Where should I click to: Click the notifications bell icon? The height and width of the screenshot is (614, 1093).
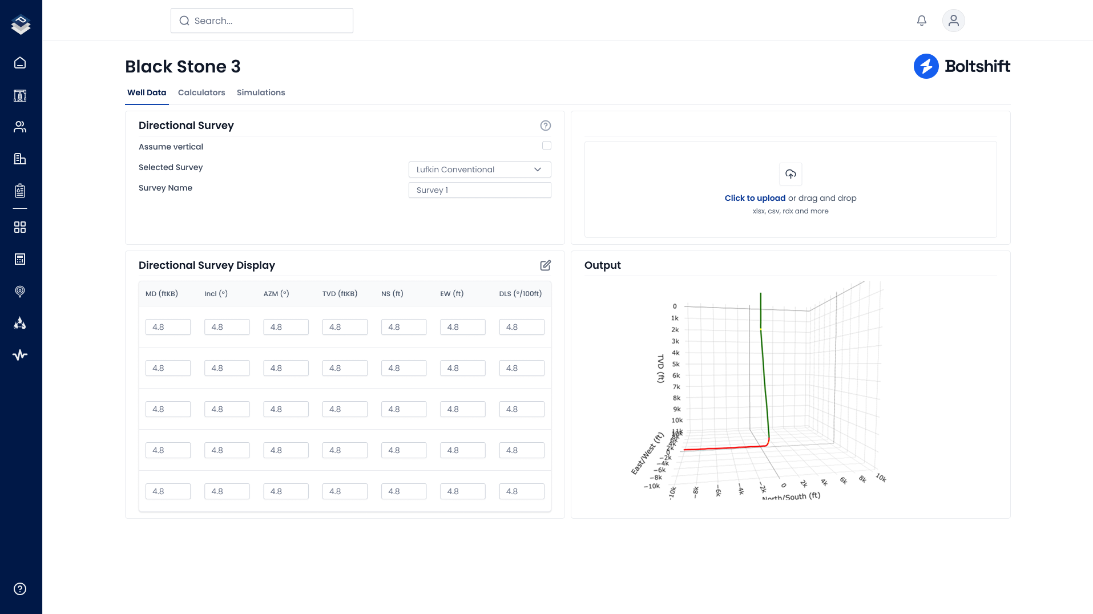(x=921, y=21)
